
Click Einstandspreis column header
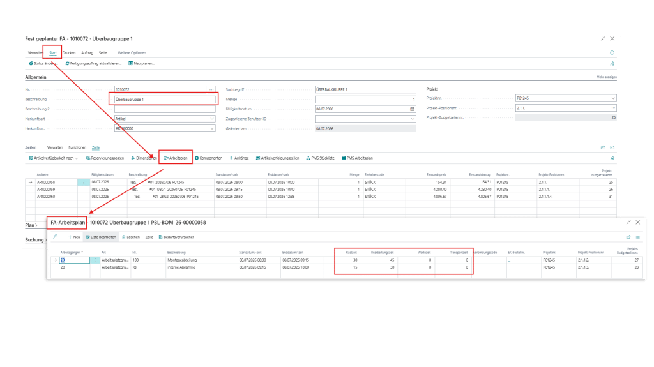[436, 175]
